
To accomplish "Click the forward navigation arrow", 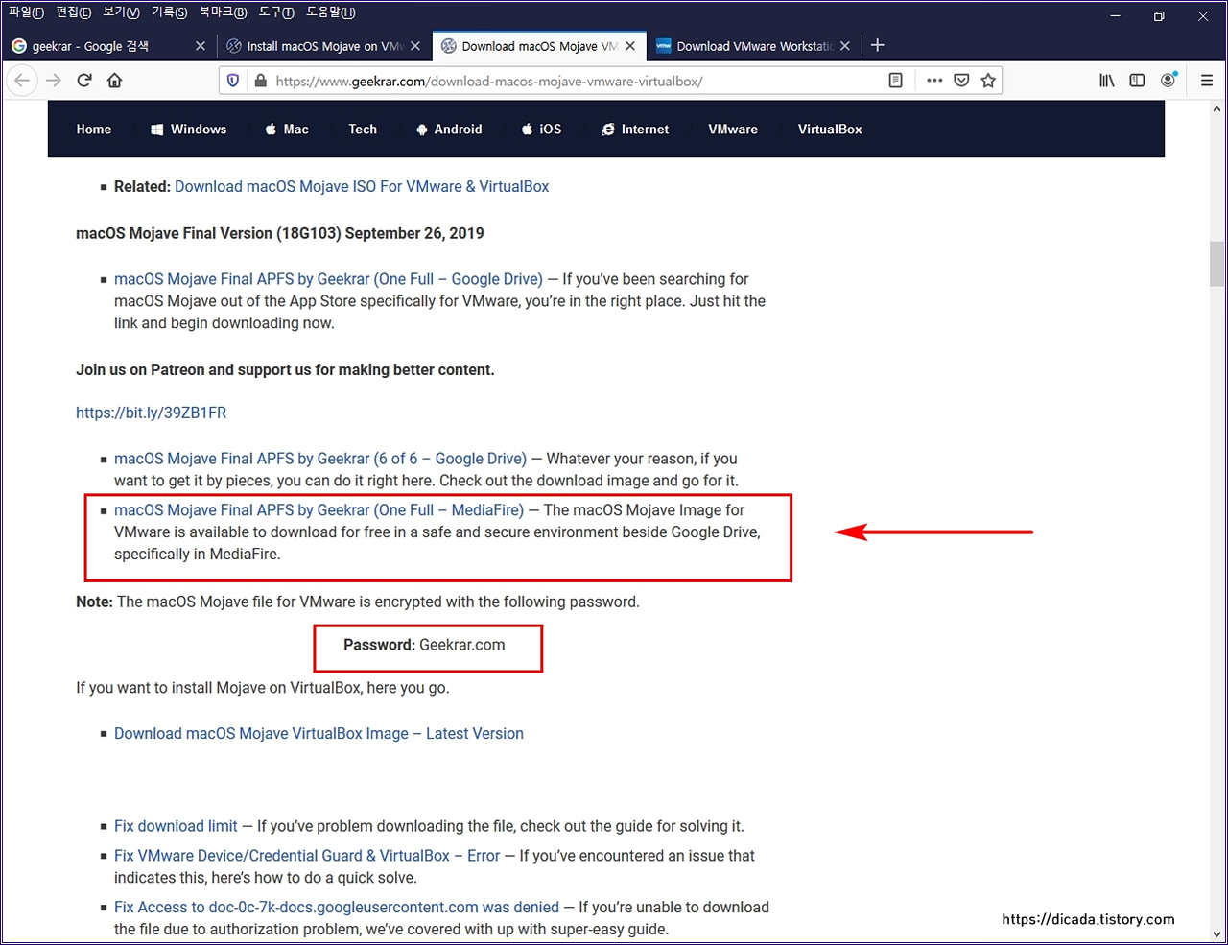I will point(54,81).
